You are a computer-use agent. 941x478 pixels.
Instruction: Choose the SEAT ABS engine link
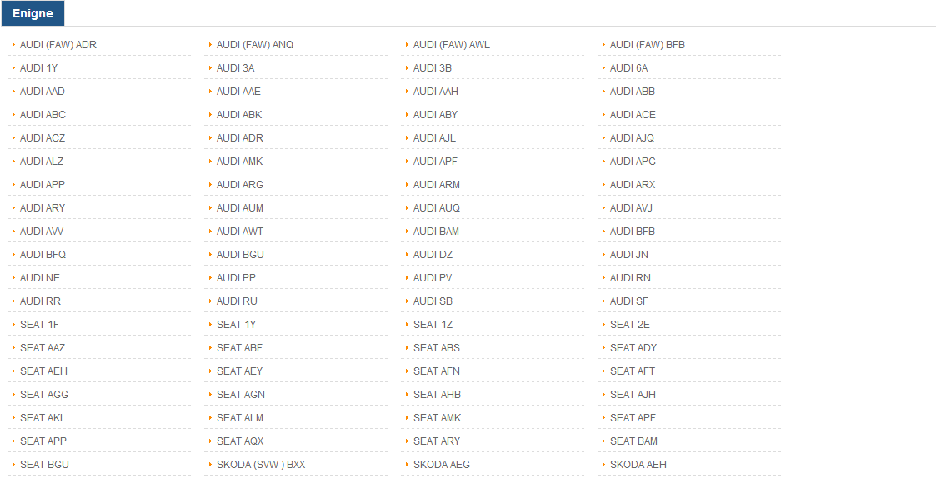pos(436,348)
